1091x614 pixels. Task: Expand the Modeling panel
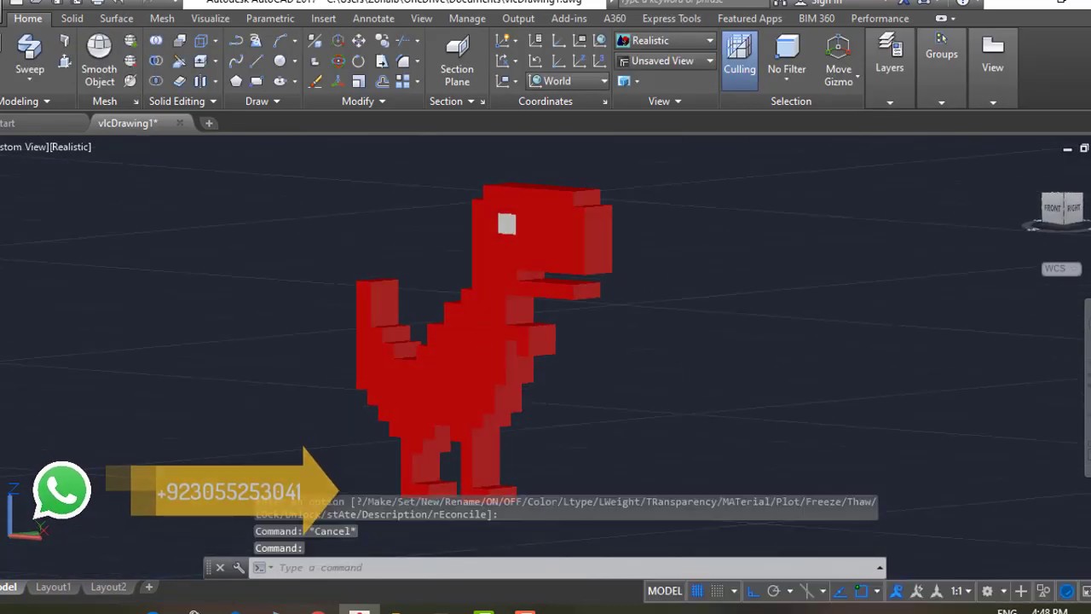click(26, 101)
